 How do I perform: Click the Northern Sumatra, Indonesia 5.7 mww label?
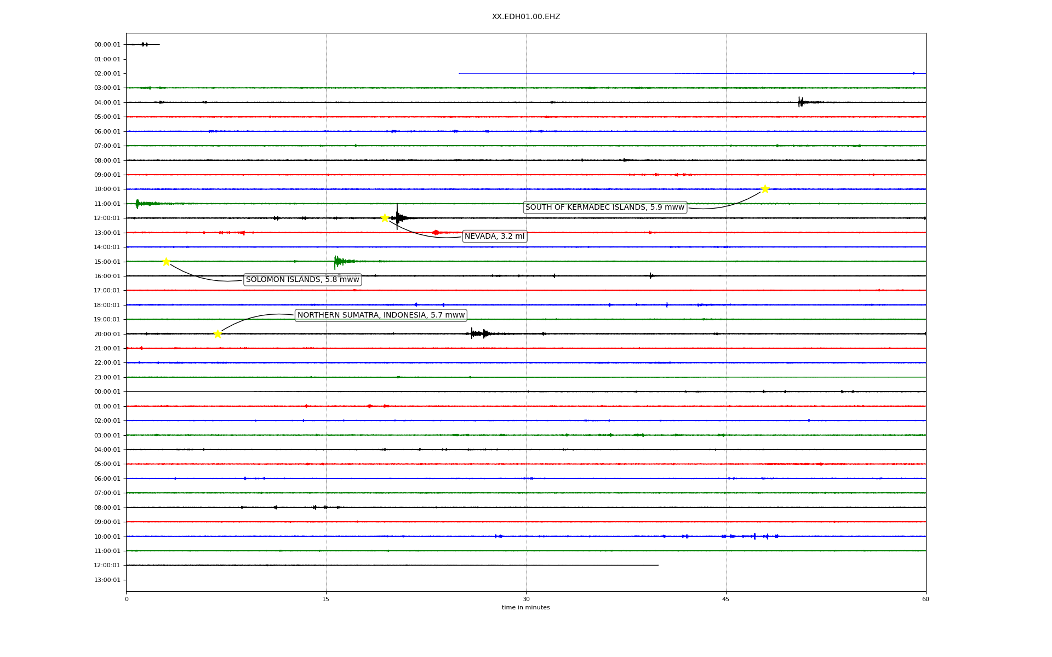tap(381, 315)
